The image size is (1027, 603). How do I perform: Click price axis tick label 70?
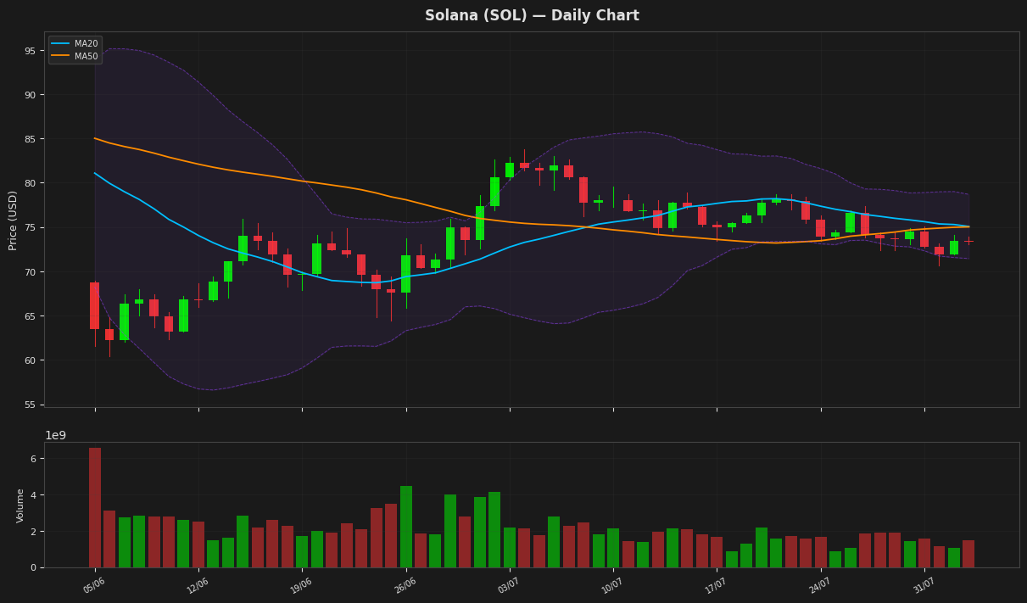point(30,272)
